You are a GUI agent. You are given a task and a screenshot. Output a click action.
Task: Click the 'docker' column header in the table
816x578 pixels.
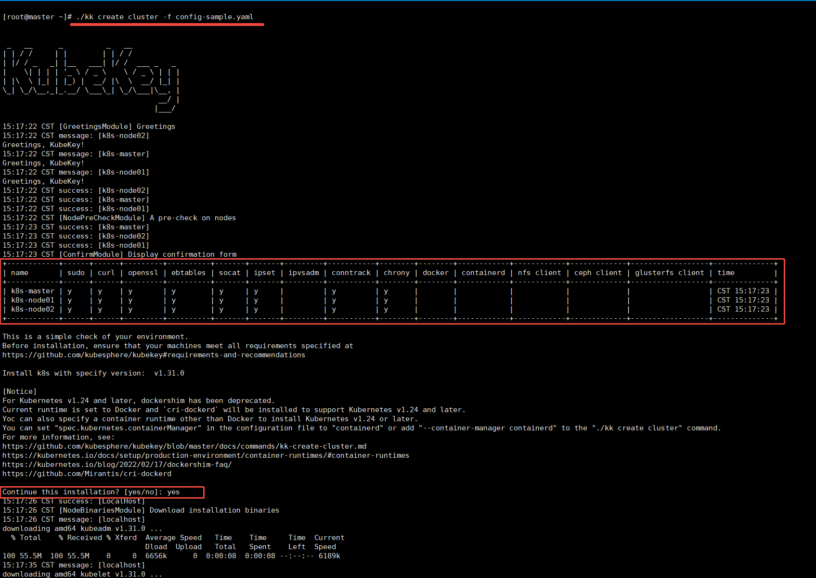pyautogui.click(x=435, y=273)
